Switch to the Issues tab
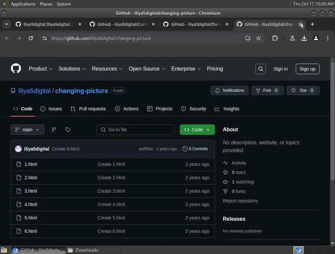Screen dimensions: 335x254 click(51, 109)
